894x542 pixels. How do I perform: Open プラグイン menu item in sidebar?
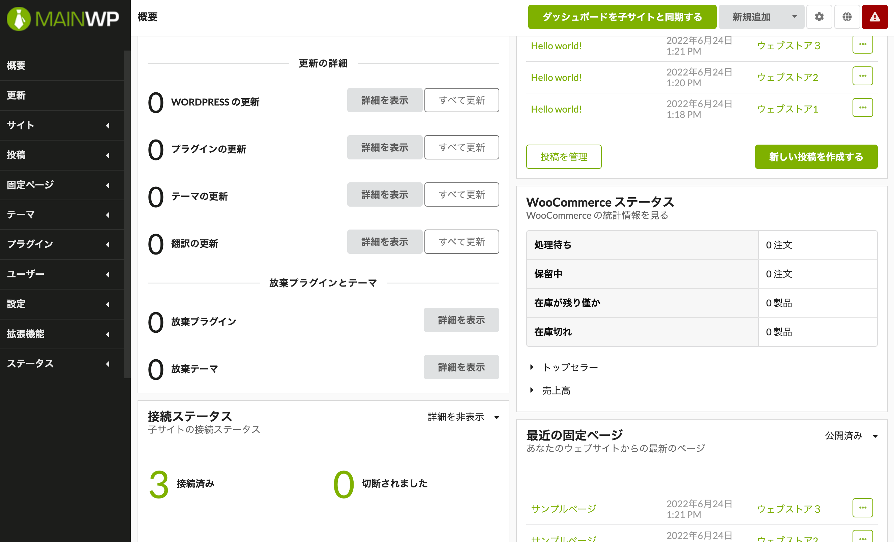pos(62,244)
